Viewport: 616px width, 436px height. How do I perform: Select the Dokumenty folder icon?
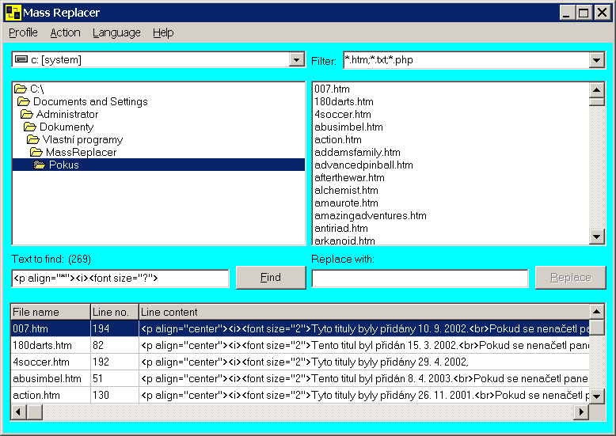tap(30, 127)
